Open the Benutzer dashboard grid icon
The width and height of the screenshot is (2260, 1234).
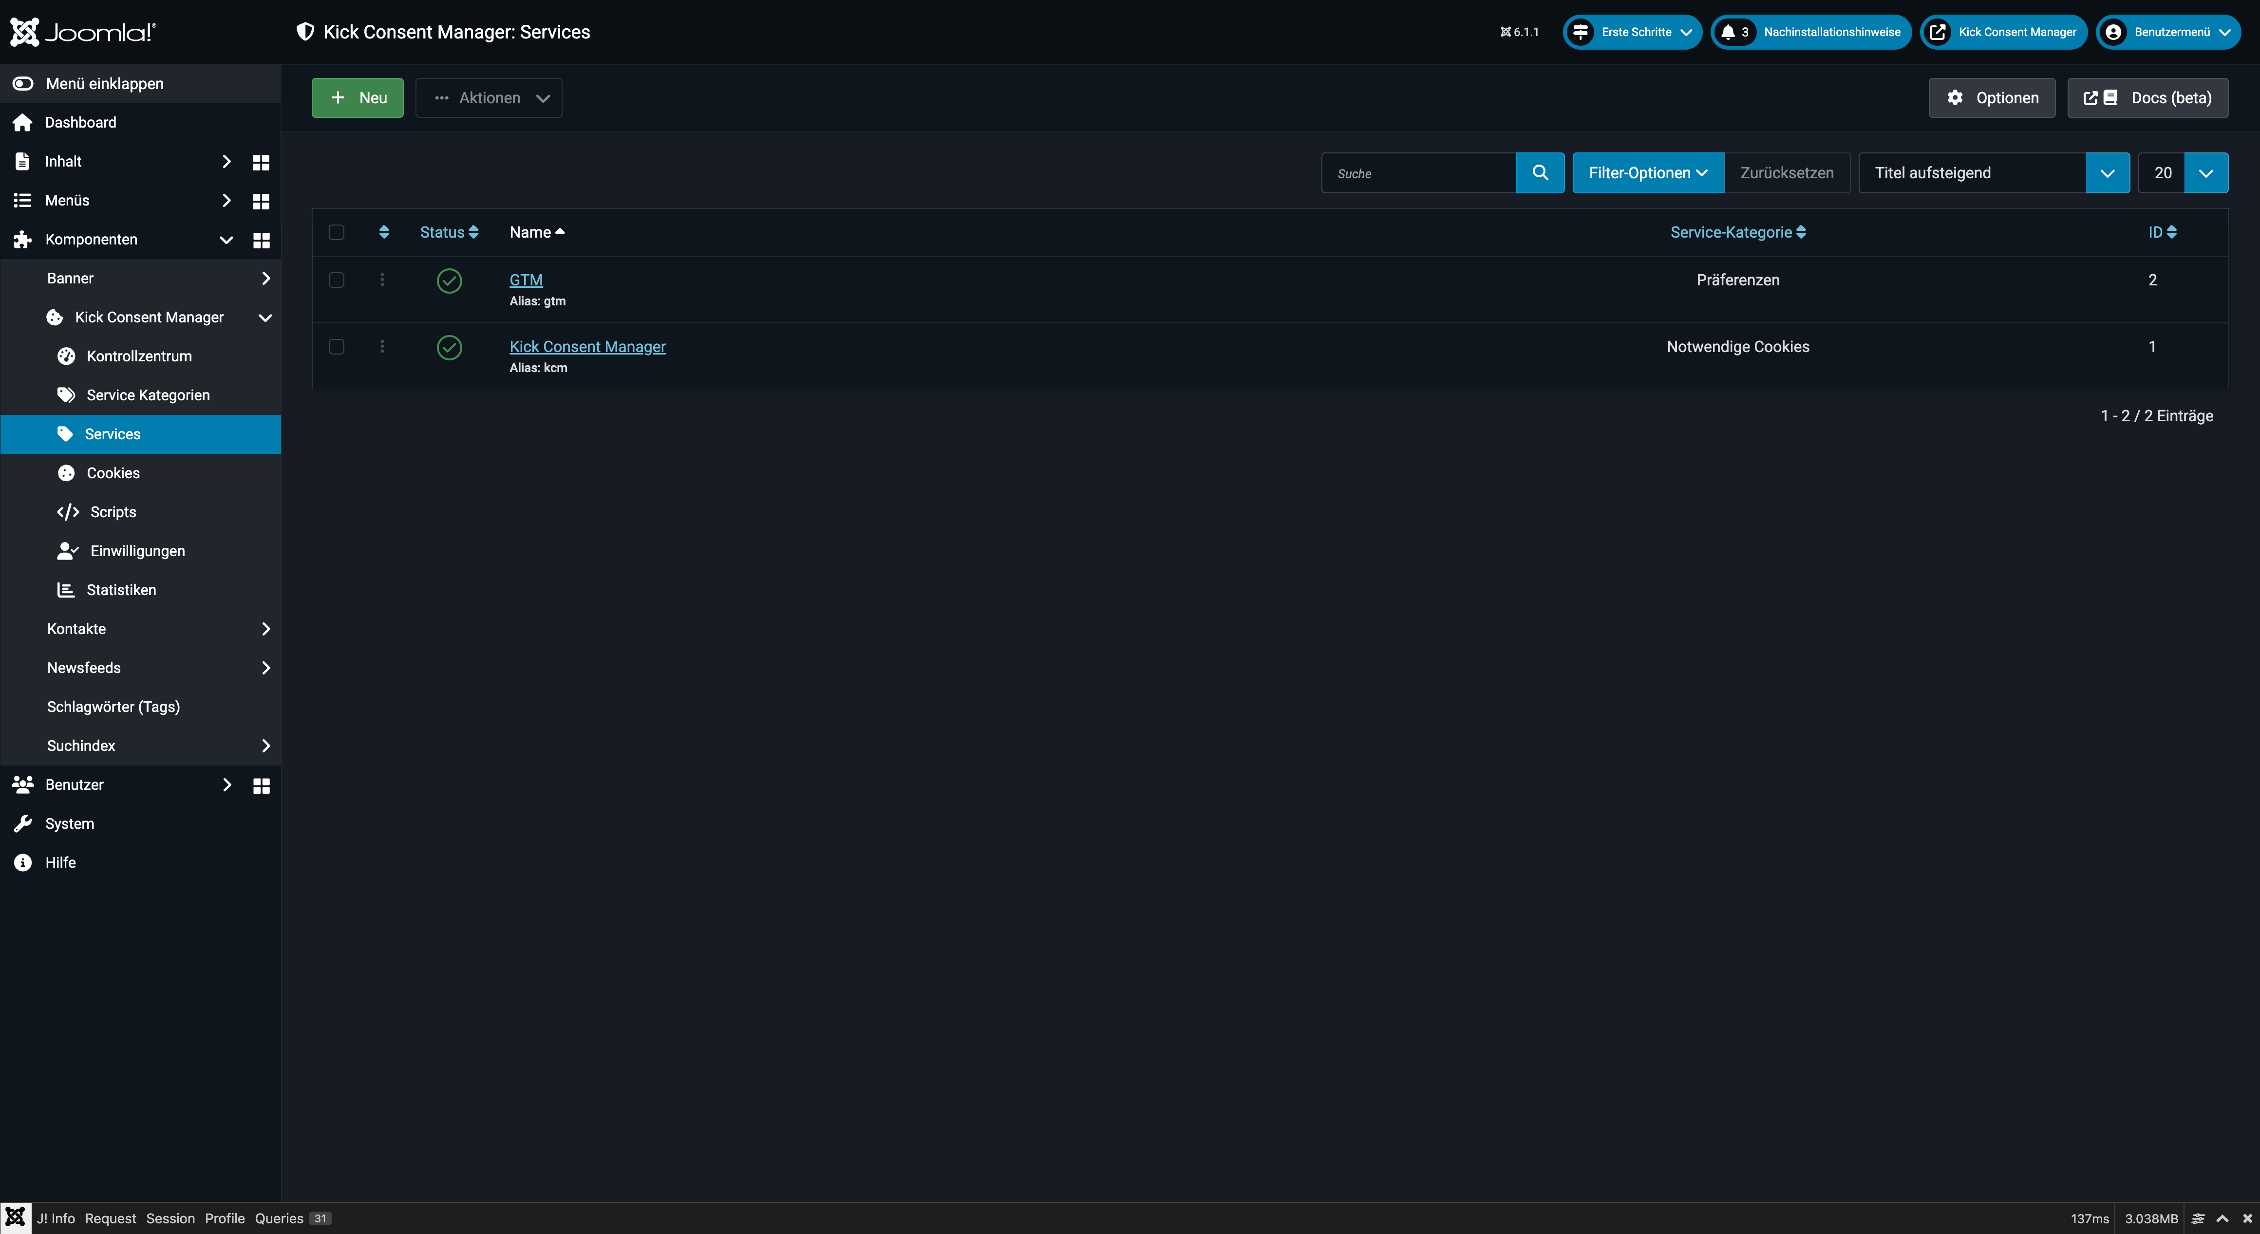click(261, 786)
